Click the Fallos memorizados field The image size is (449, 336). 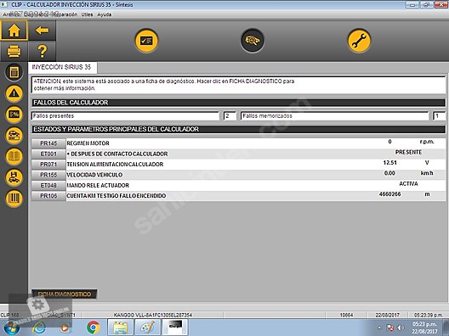click(x=334, y=116)
